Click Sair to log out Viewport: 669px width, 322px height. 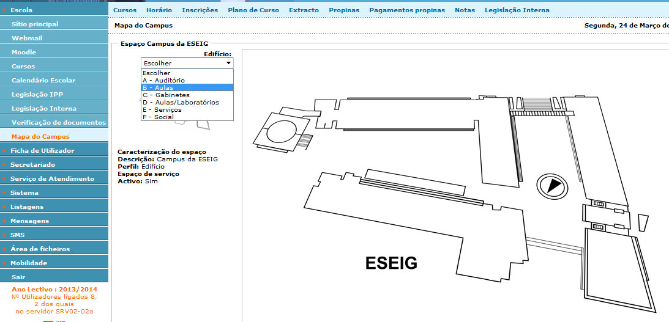[18, 277]
